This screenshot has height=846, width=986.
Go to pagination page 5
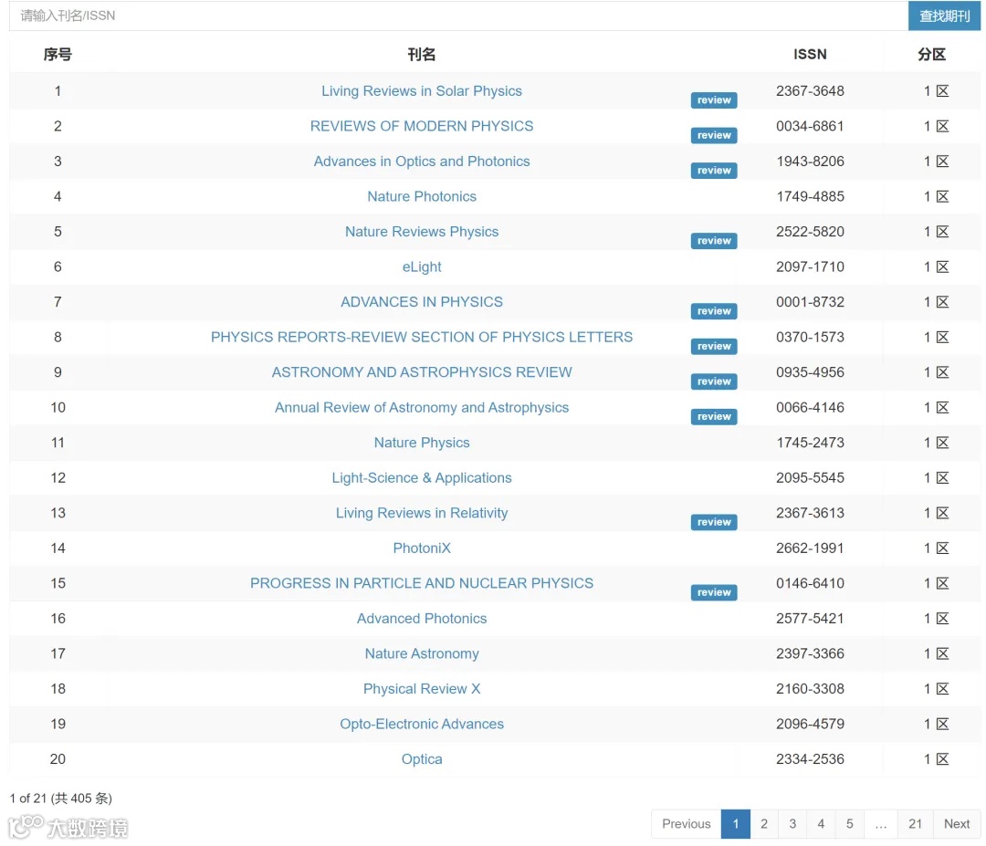pos(850,824)
